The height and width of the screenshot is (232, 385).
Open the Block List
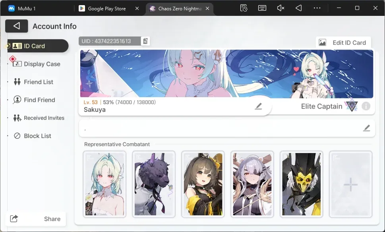32,136
